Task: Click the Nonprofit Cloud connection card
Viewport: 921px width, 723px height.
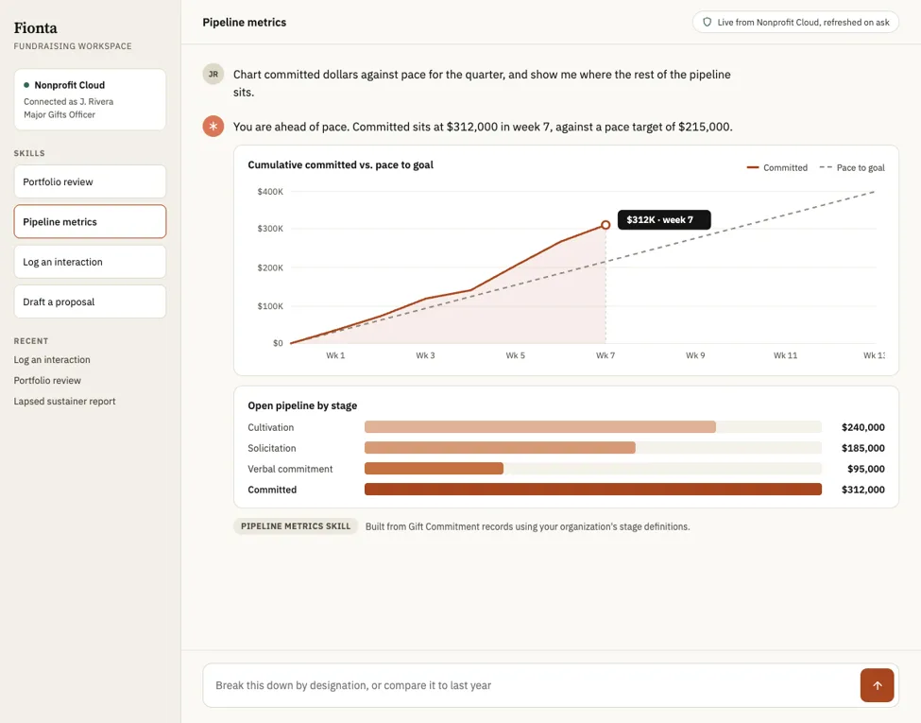Action: (90, 99)
